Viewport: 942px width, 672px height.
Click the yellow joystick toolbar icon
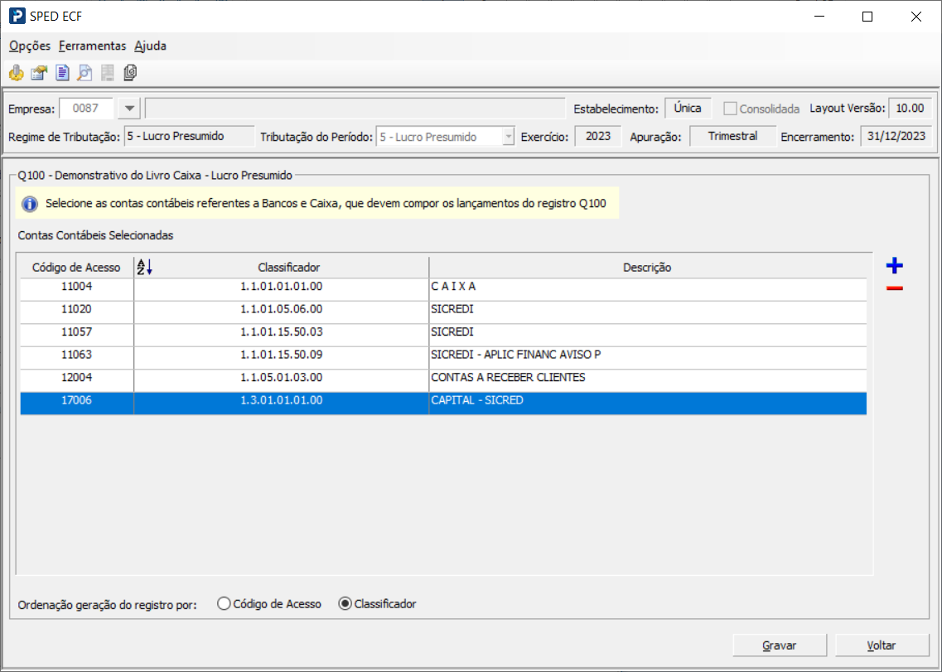17,73
